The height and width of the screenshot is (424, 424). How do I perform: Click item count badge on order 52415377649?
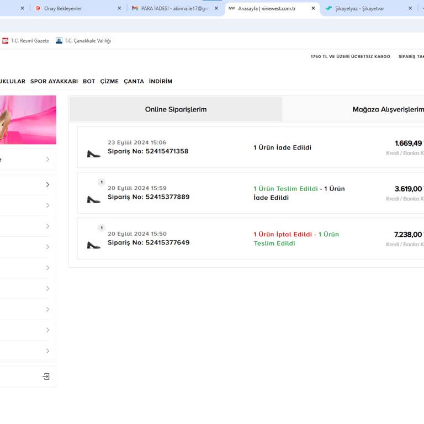102,228
